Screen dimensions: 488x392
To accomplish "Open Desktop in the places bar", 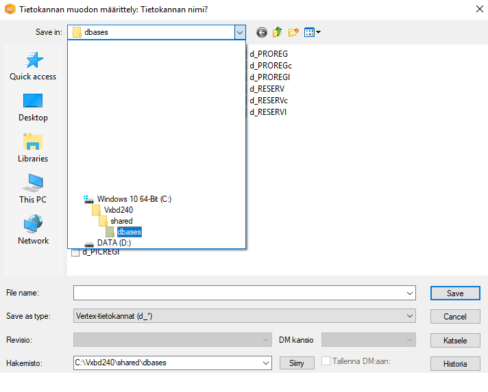I will coord(33,107).
